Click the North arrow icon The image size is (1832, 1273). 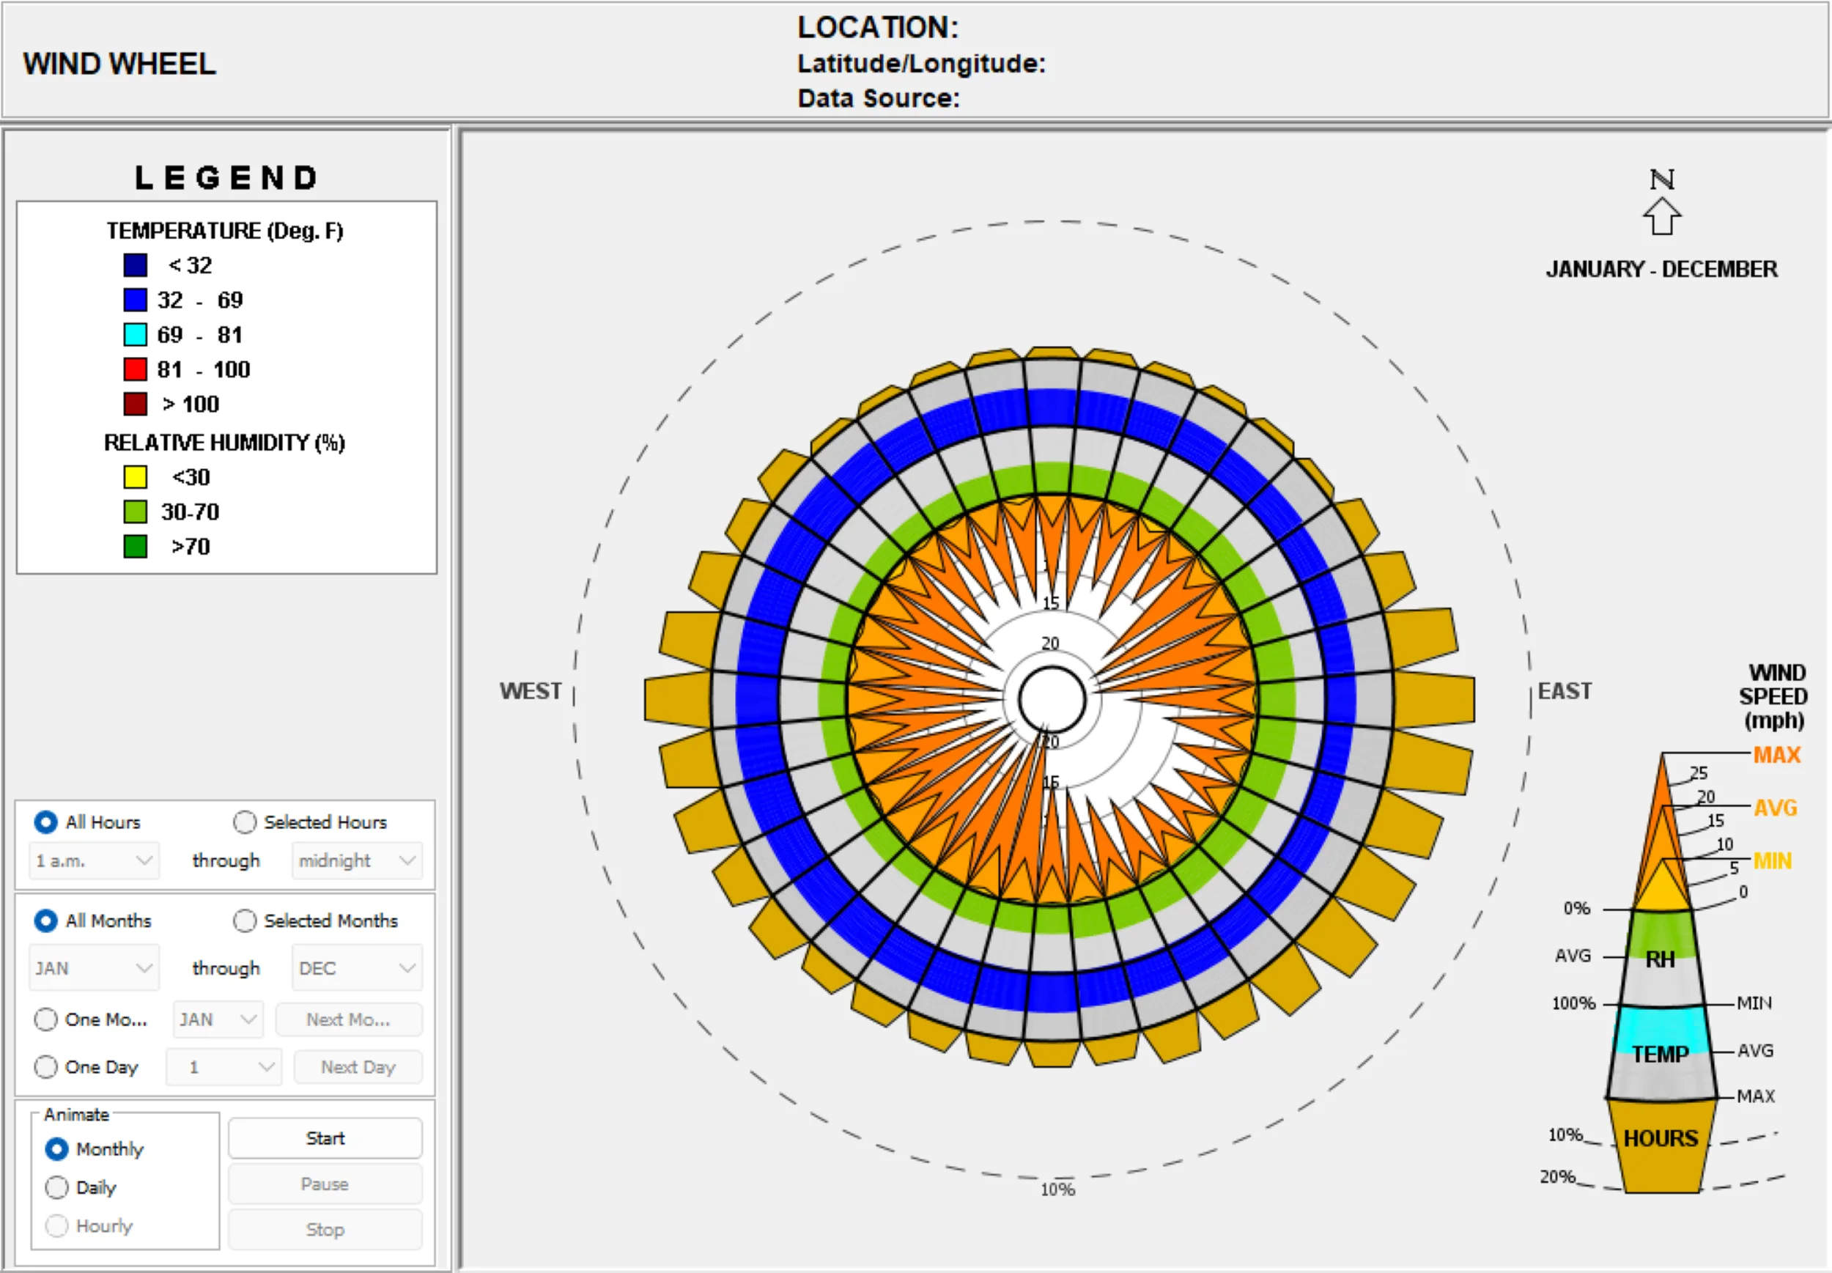pos(1662,216)
